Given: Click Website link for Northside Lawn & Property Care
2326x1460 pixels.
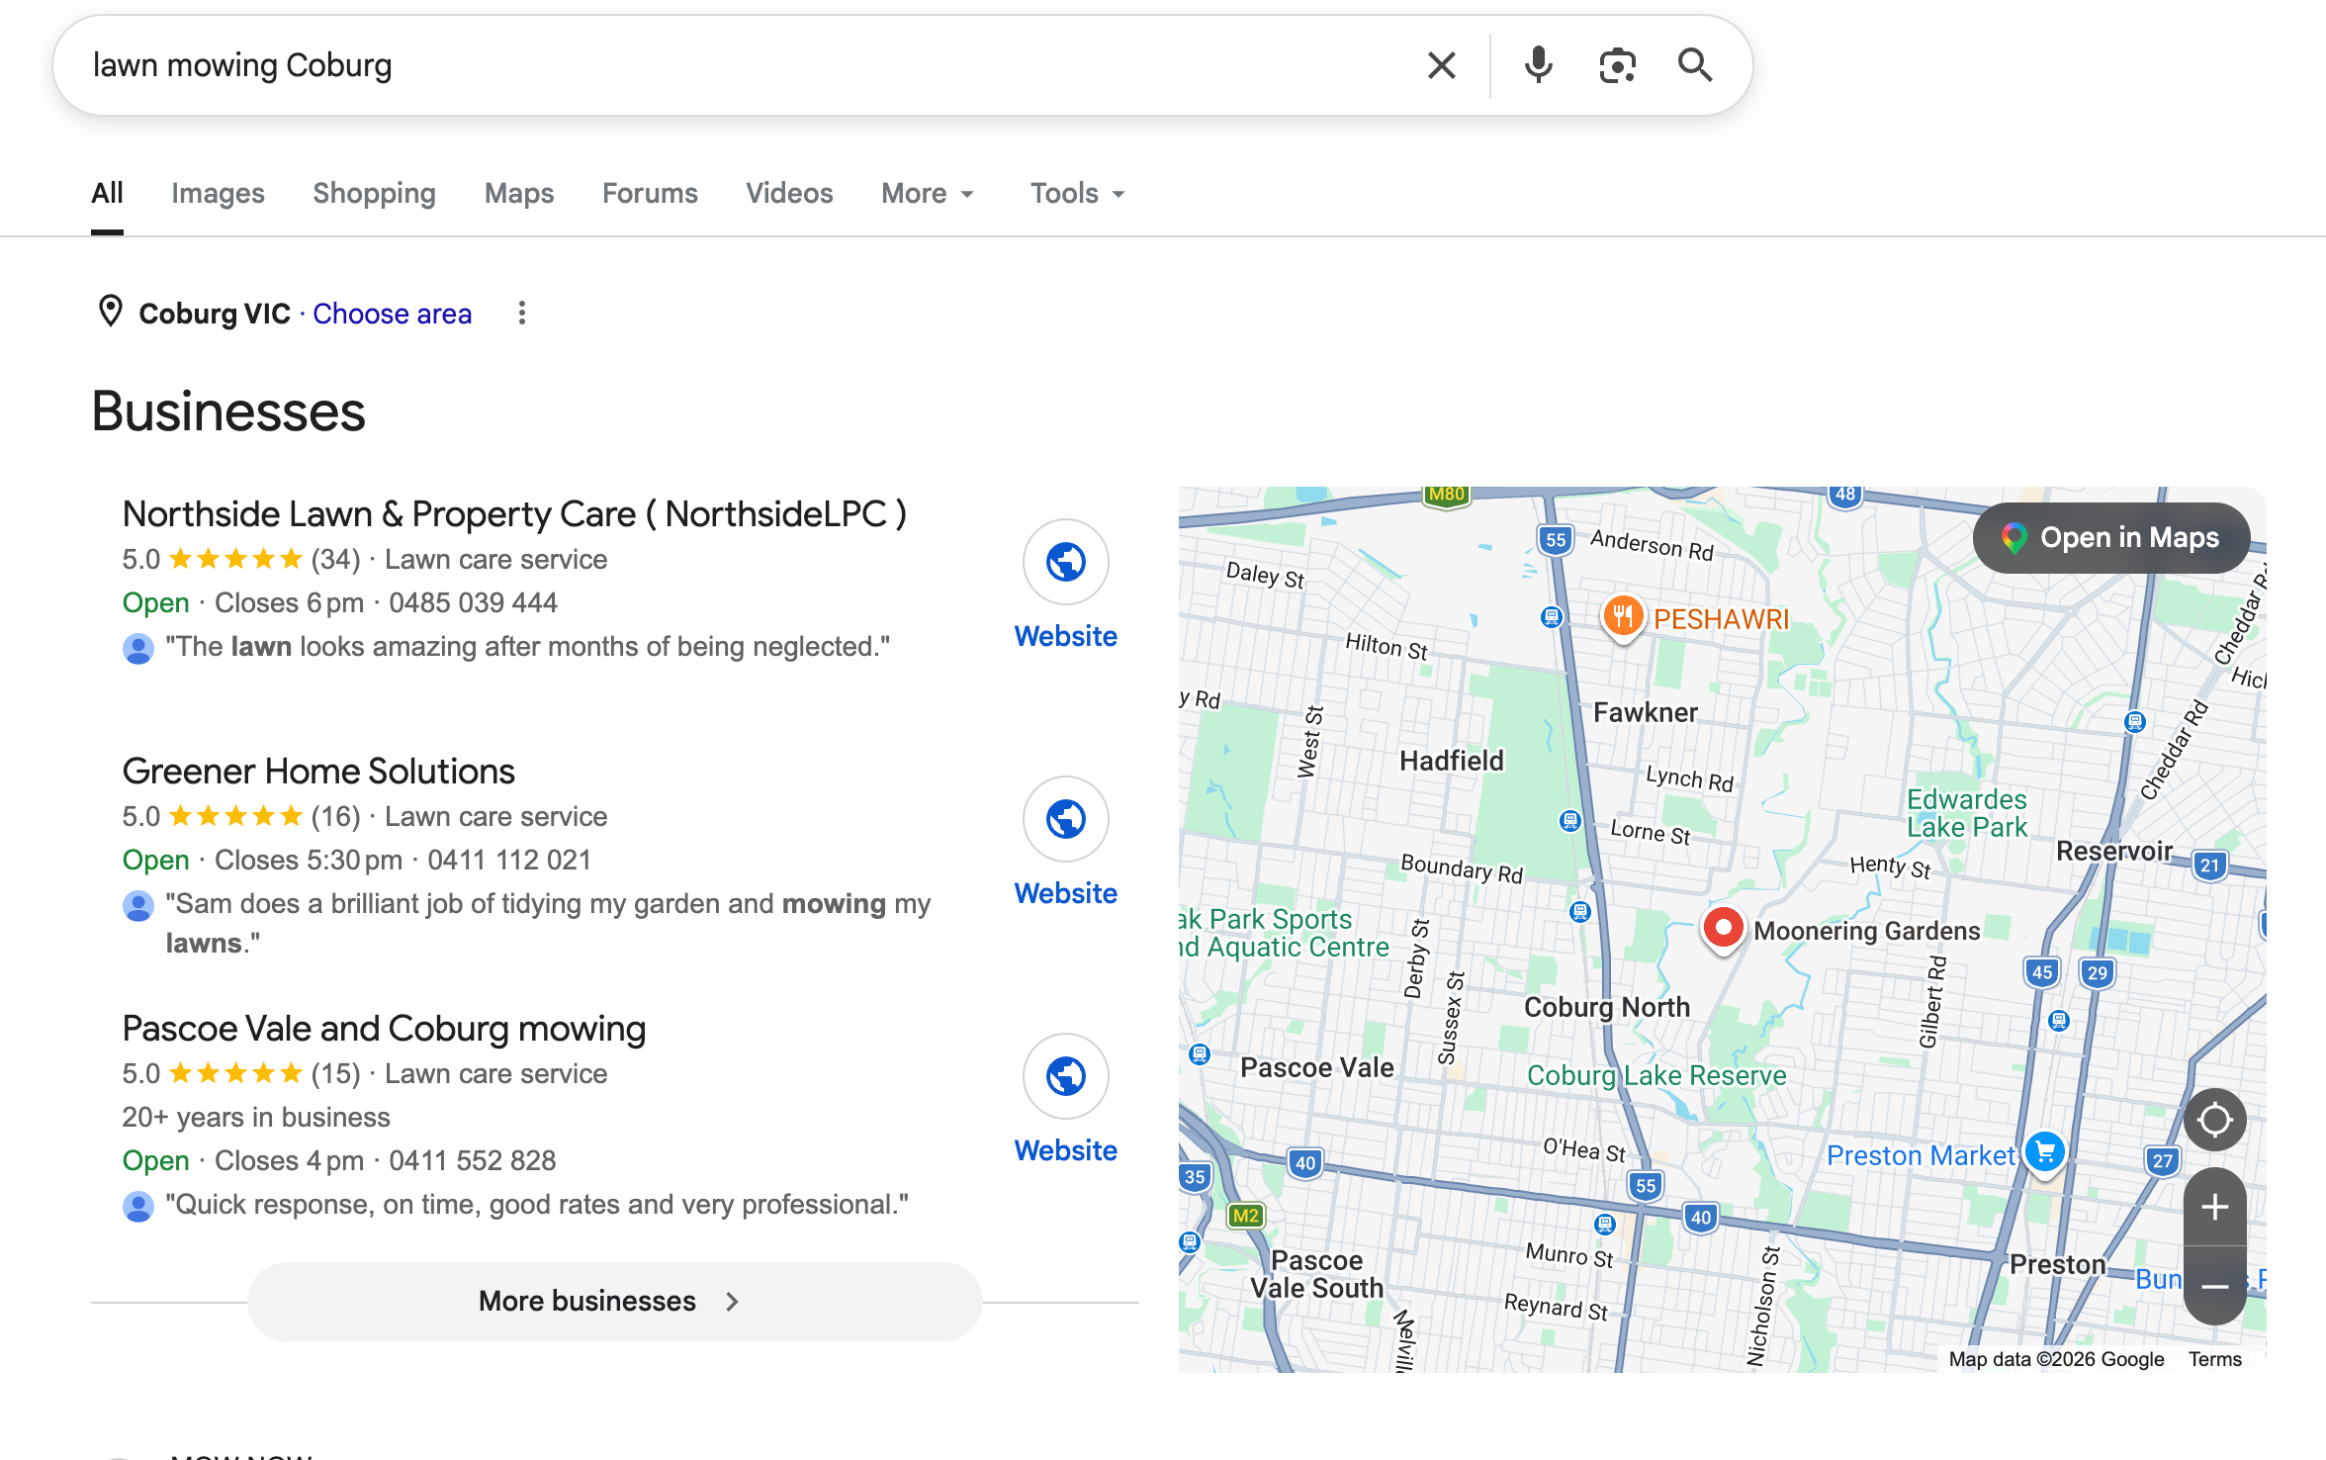Looking at the screenshot, I should coord(1065,636).
